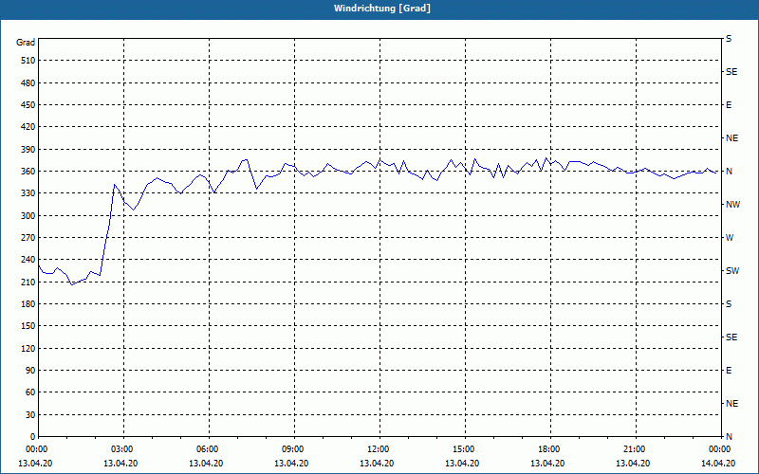Click the Grad axis unit label

tap(26, 43)
